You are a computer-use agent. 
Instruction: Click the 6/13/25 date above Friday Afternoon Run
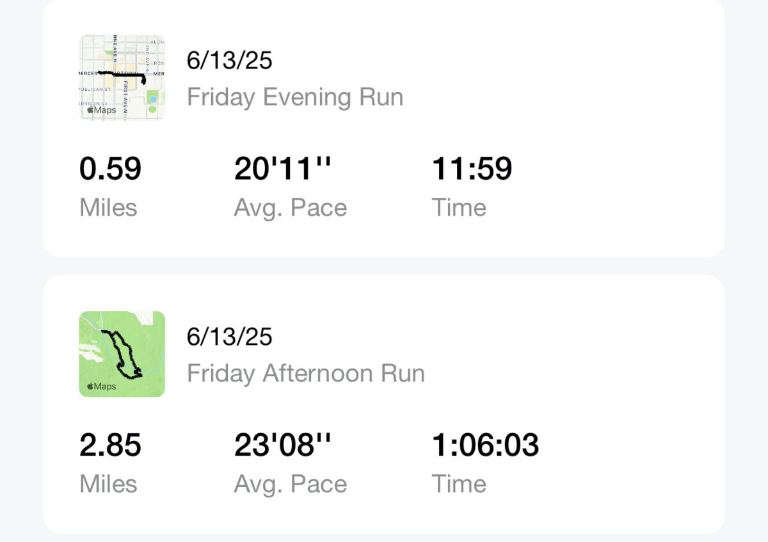point(229,337)
